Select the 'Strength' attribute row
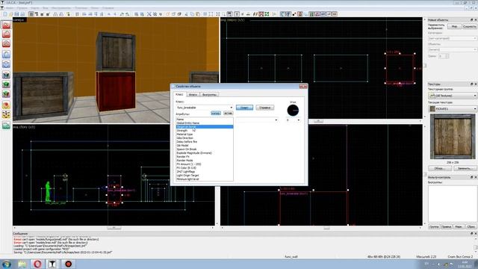The width and height of the screenshot is (478, 269). pos(205,131)
